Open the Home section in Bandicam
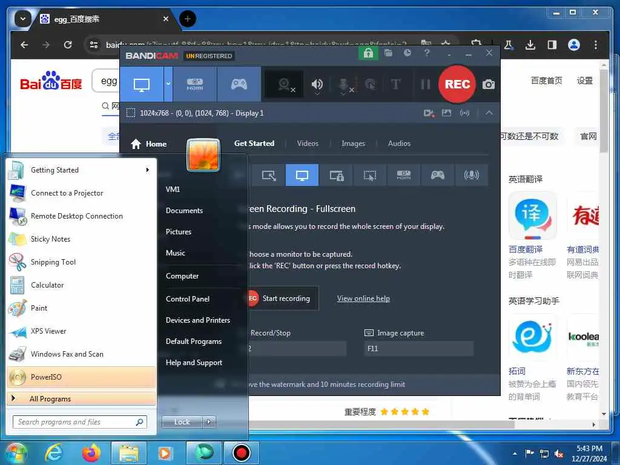Screen dimensions: 620x465 (149, 144)
